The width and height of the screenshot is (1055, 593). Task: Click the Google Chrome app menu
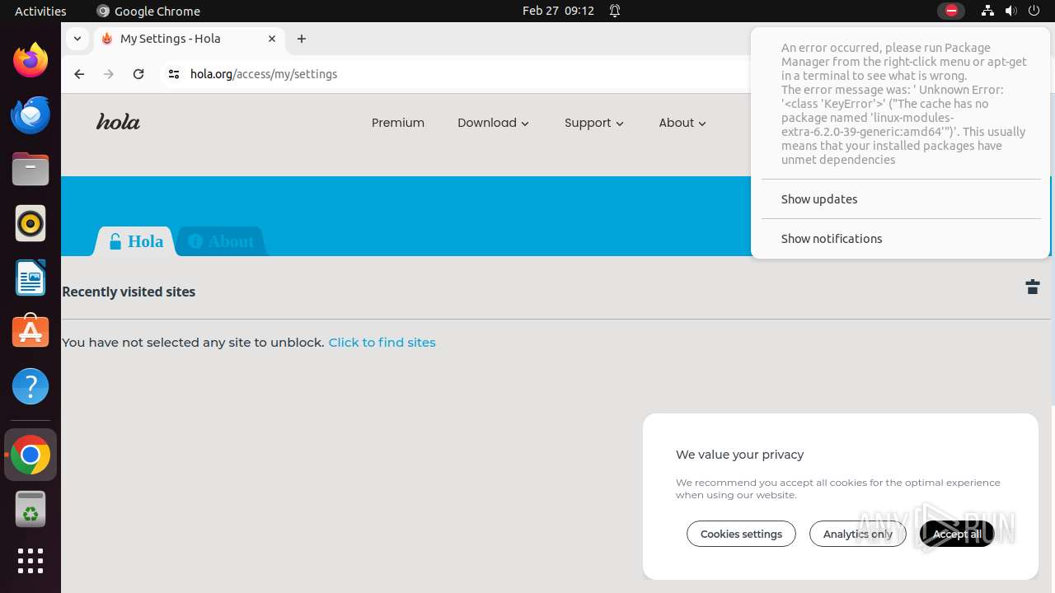coord(148,11)
